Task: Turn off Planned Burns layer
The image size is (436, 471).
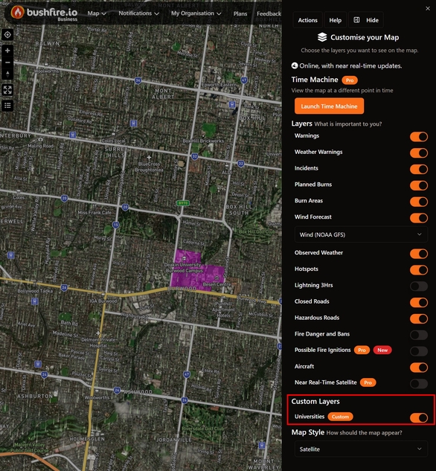Action: click(419, 185)
